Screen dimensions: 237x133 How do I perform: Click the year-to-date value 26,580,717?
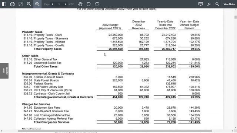(x=169, y=49)
